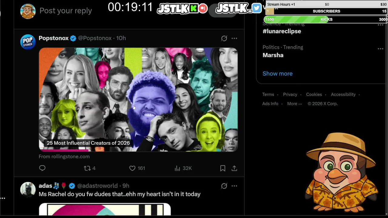Click the verified badge next to Popstonox
This screenshot has width=388, height=218.
point(73,38)
